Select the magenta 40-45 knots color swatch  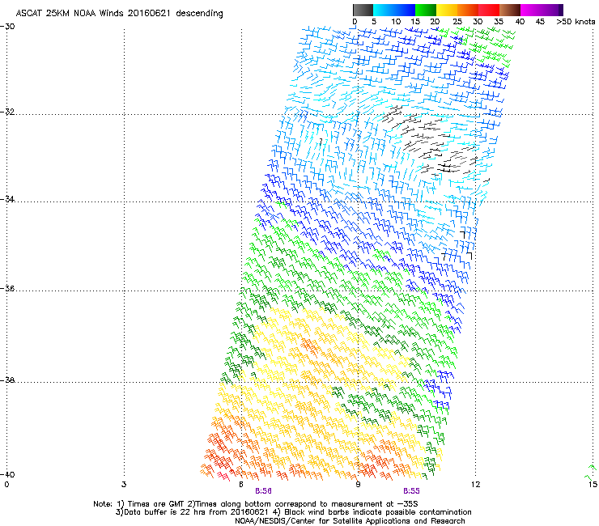(x=531, y=10)
